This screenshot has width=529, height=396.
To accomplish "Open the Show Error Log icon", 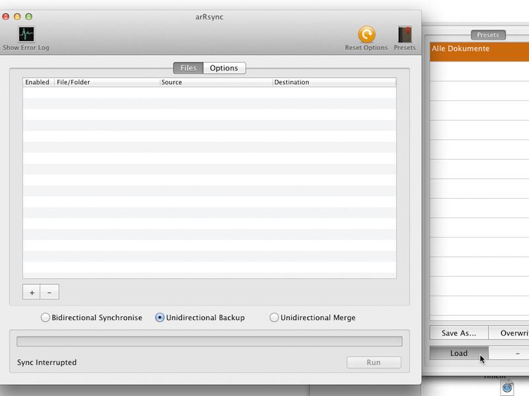I will [x=26, y=34].
